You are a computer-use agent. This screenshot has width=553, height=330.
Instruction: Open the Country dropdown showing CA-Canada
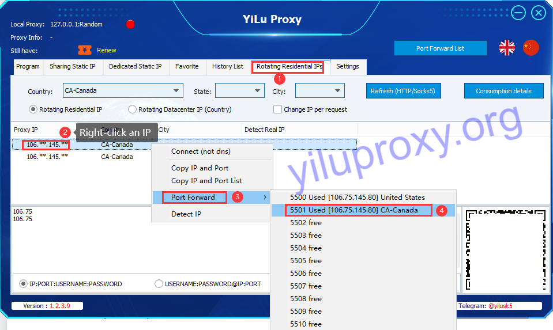(x=123, y=90)
